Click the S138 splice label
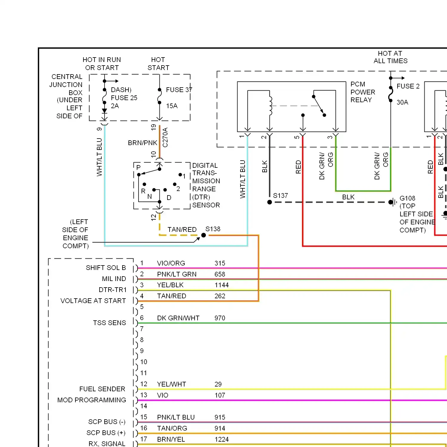Image resolution: width=447 pixels, height=447 pixels. [213, 229]
